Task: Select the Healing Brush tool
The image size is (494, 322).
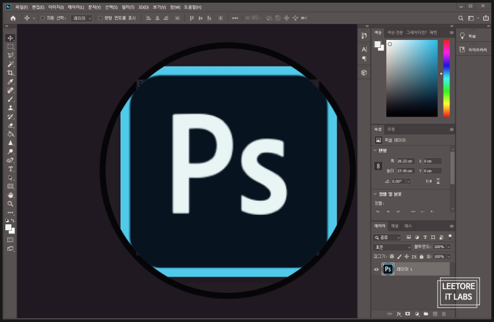Action: (11, 90)
